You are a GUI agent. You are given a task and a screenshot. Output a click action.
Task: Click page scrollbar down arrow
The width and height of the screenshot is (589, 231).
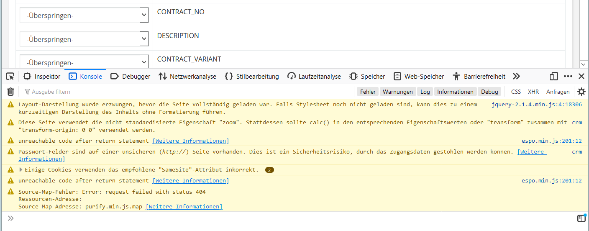(x=584, y=64)
